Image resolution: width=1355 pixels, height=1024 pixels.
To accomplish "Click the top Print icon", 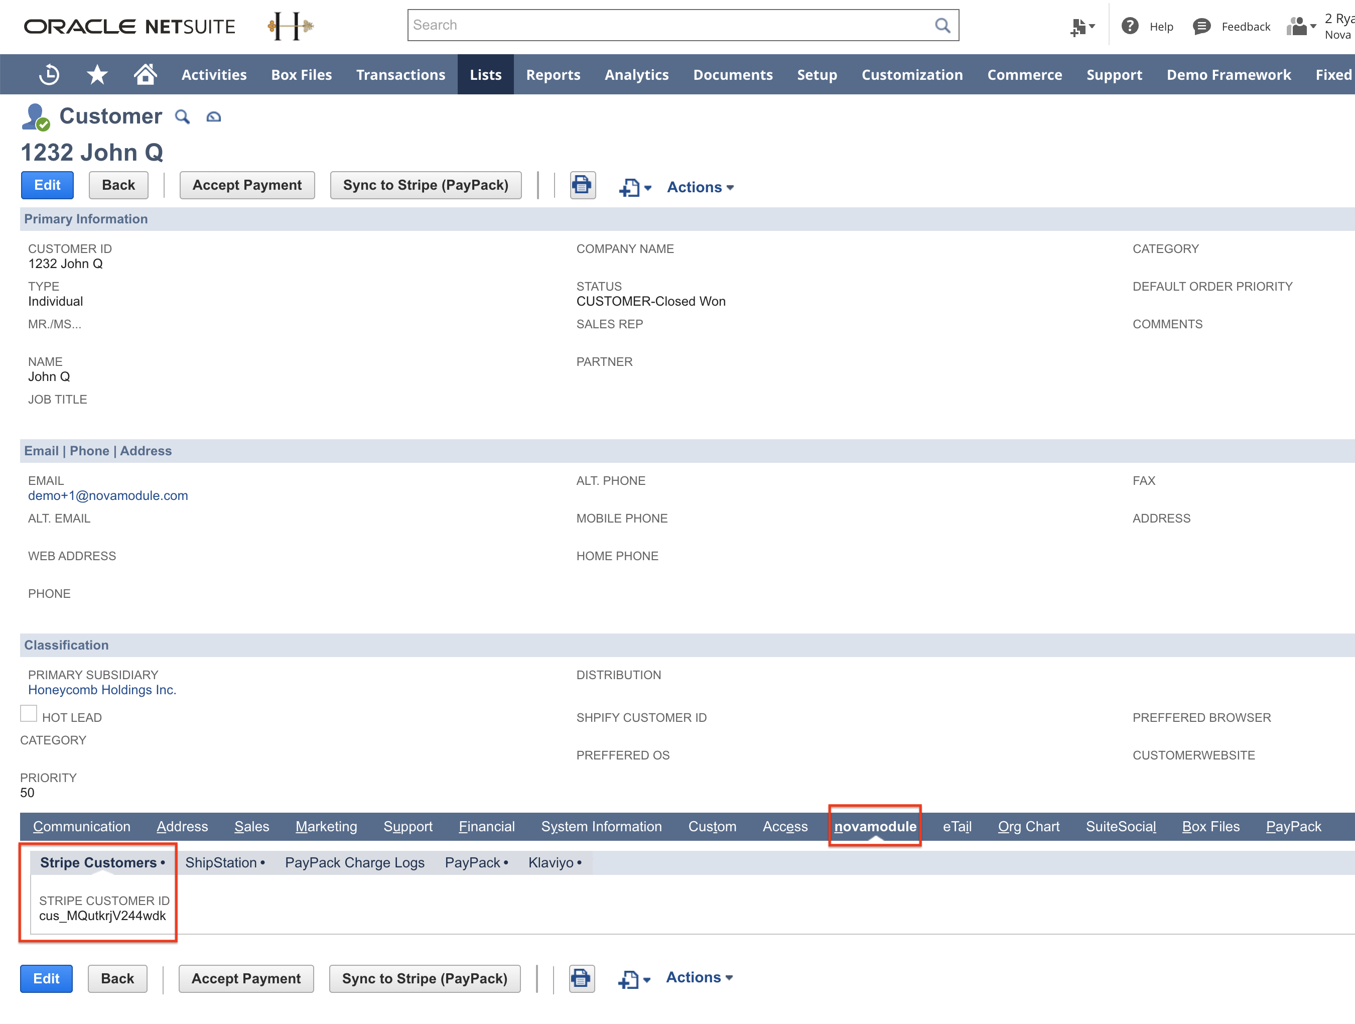I will coord(582,185).
